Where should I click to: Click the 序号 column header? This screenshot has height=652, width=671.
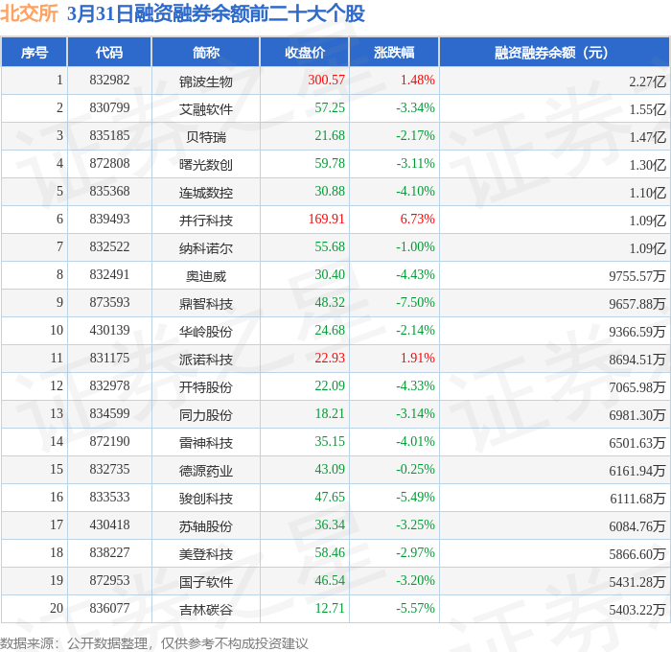coord(35,52)
